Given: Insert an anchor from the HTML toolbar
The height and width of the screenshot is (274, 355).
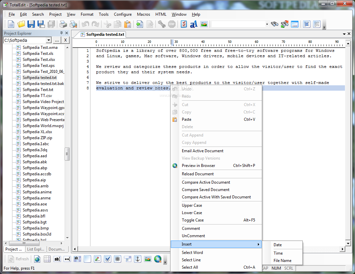Looking at the screenshot, I should 138,259.
